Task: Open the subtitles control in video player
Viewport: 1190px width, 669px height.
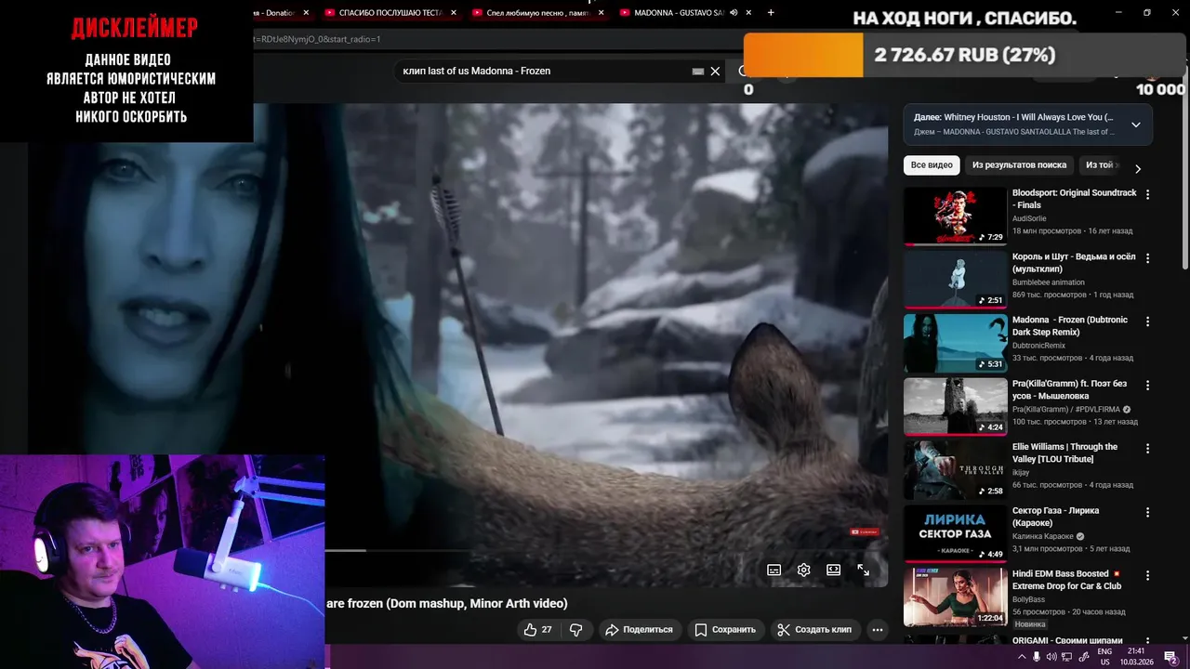Action: [x=773, y=570]
